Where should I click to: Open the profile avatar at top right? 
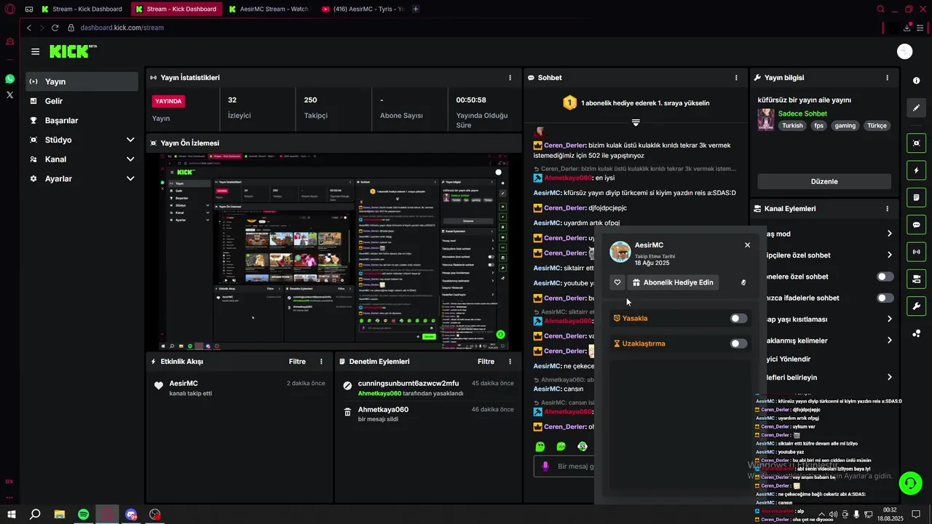904,51
